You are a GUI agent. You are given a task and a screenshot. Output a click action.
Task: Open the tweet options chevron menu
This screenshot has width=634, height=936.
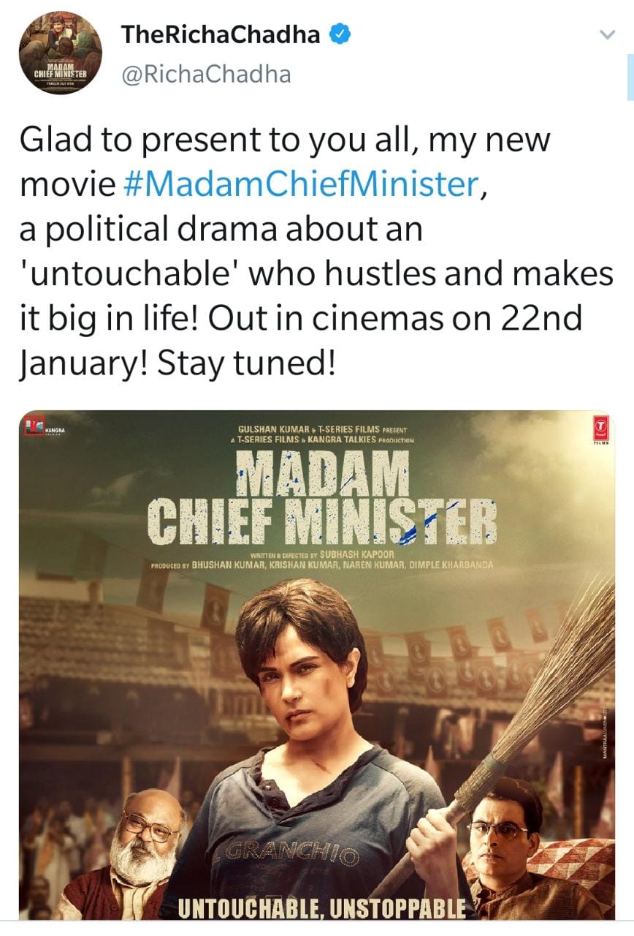(606, 34)
